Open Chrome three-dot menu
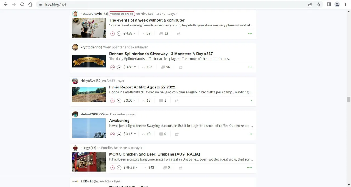The height and width of the screenshot is (187, 351). pos(345,4)
